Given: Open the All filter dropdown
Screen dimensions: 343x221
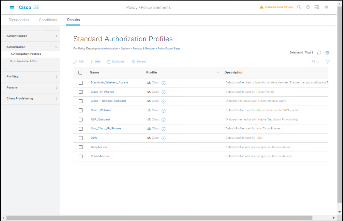Looking at the screenshot, I should (x=315, y=62).
